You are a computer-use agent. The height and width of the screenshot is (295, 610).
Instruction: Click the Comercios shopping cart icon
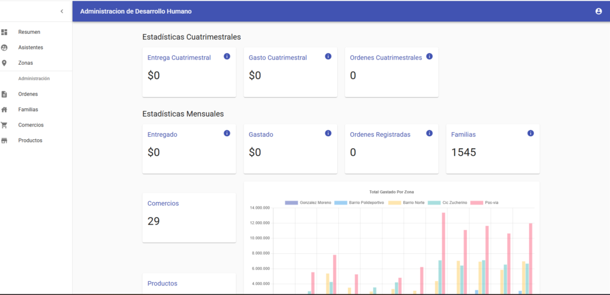tap(4, 125)
